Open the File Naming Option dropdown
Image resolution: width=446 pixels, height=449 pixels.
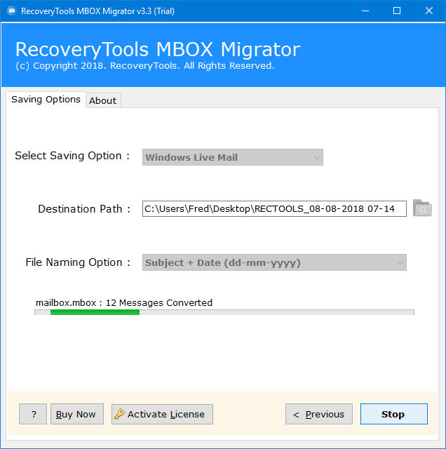coord(274,262)
